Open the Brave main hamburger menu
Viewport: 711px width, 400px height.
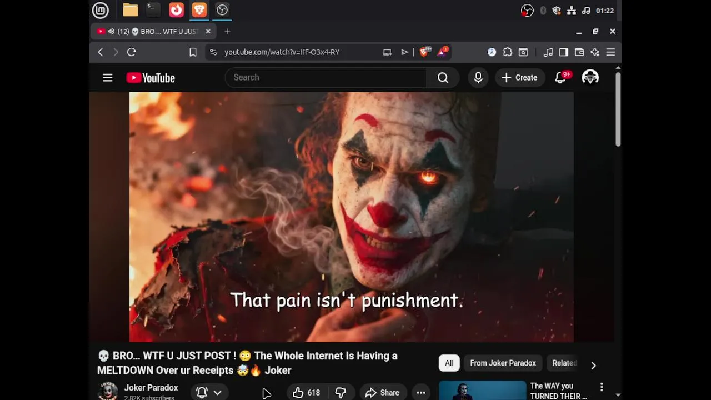(x=610, y=52)
